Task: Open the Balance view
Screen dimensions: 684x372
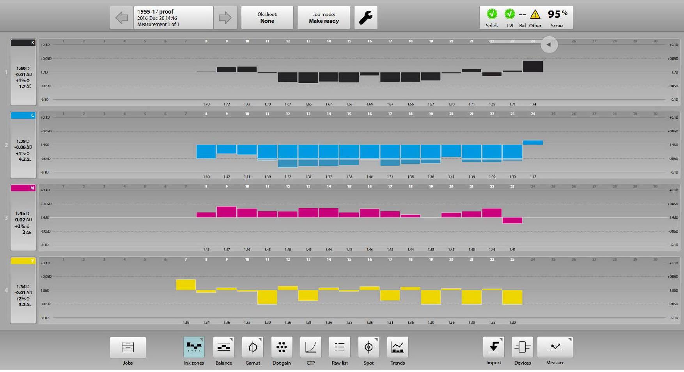Action: [223, 347]
